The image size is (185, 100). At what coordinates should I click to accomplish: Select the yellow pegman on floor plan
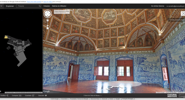pyautogui.click(x=6, y=37)
